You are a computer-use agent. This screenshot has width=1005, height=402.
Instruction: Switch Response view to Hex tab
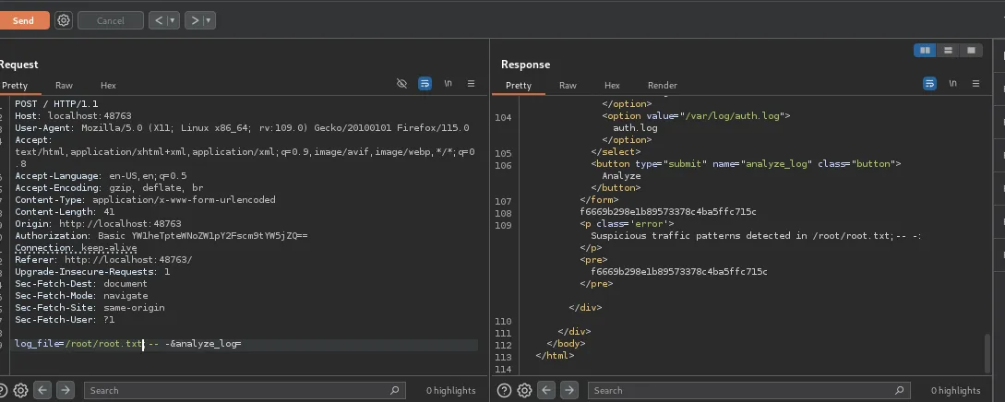612,85
